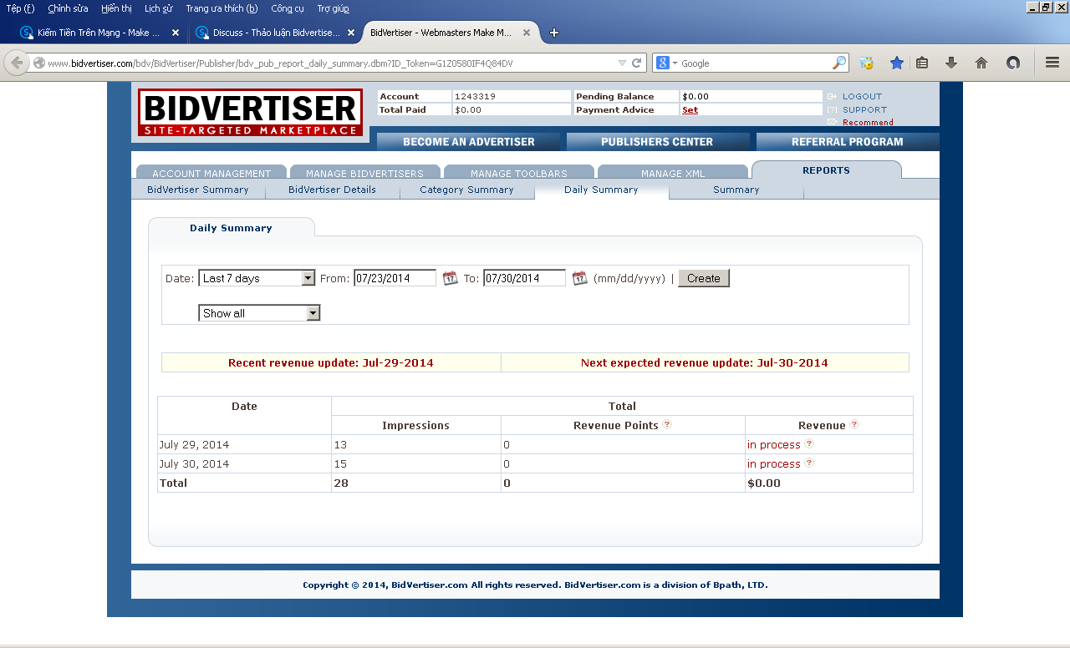The width and height of the screenshot is (1070, 648).
Task: Go to BidVertiser Details sub-tab
Action: 333,190
